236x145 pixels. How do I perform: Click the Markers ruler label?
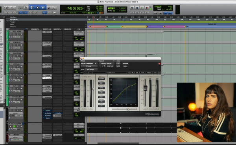click(13, 27)
